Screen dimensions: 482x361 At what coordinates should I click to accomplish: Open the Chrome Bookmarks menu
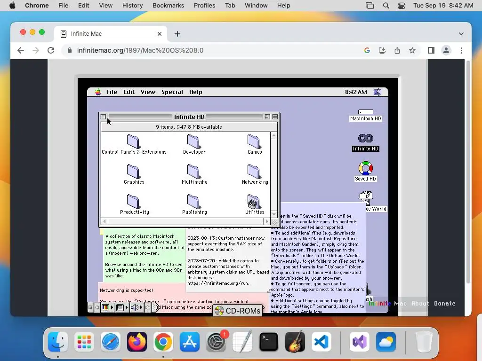click(168, 6)
